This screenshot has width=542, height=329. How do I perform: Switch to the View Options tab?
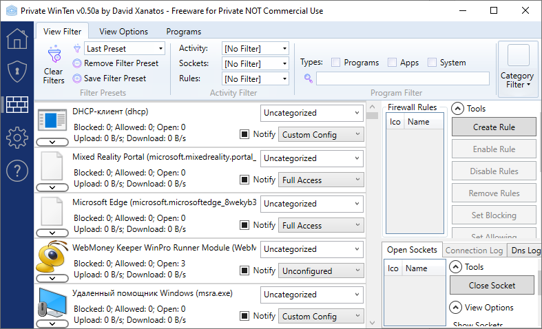point(123,32)
